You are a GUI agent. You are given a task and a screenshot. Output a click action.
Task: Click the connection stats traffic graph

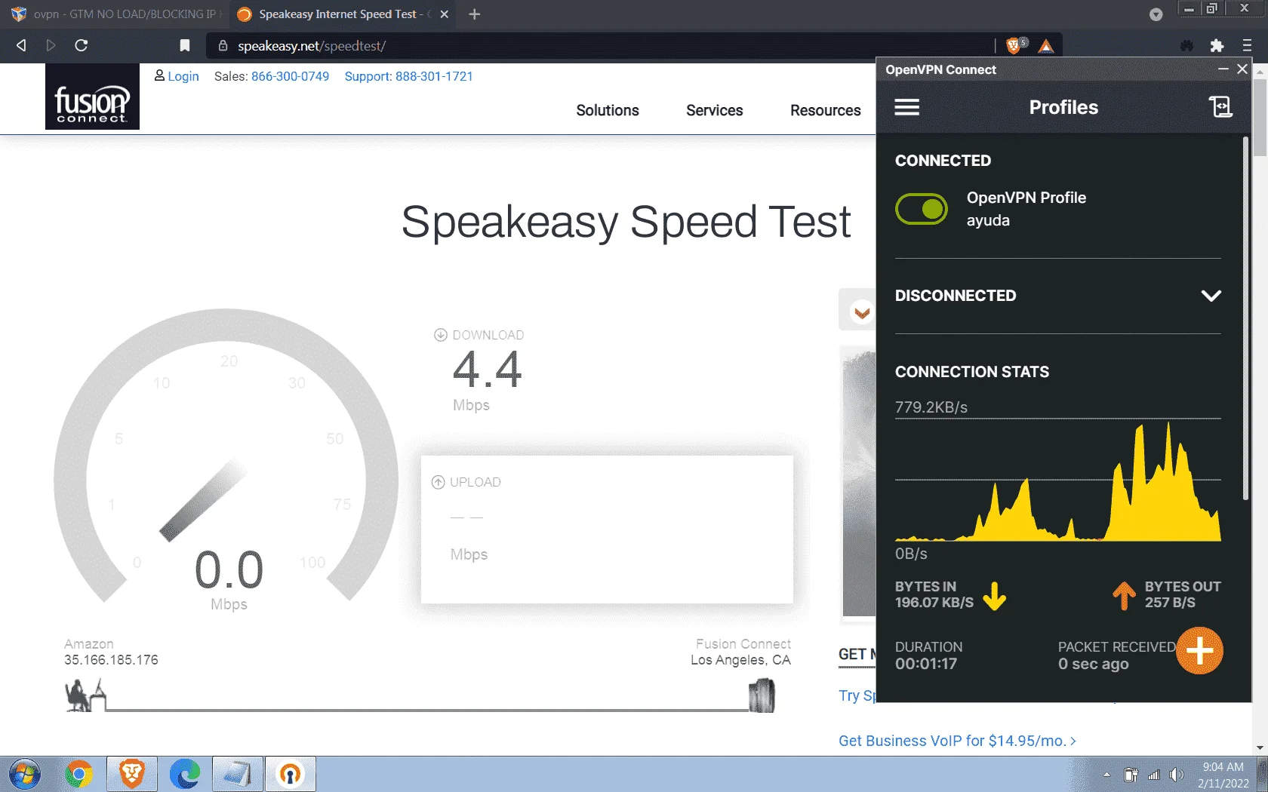pos(1057,480)
